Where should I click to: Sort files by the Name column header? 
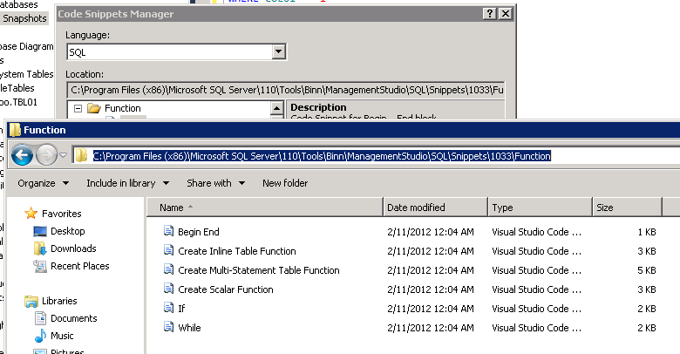coord(265,208)
